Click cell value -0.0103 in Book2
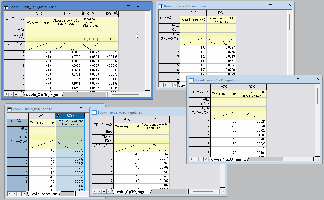324x200 pixels. (109, 56)
